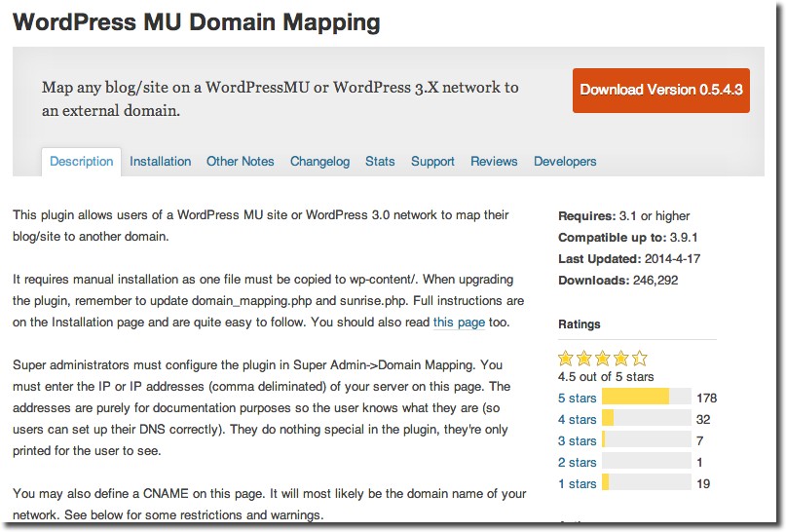Screen dimensions: 786x532
Task: Click the 178 count for 5 stars
Action: point(707,399)
